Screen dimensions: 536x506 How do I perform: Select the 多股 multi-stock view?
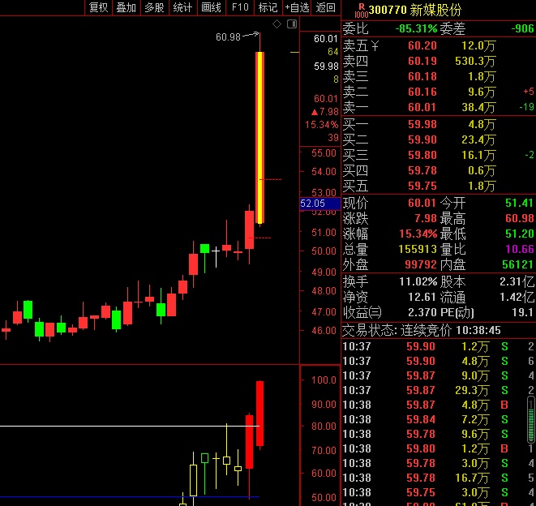point(154,7)
